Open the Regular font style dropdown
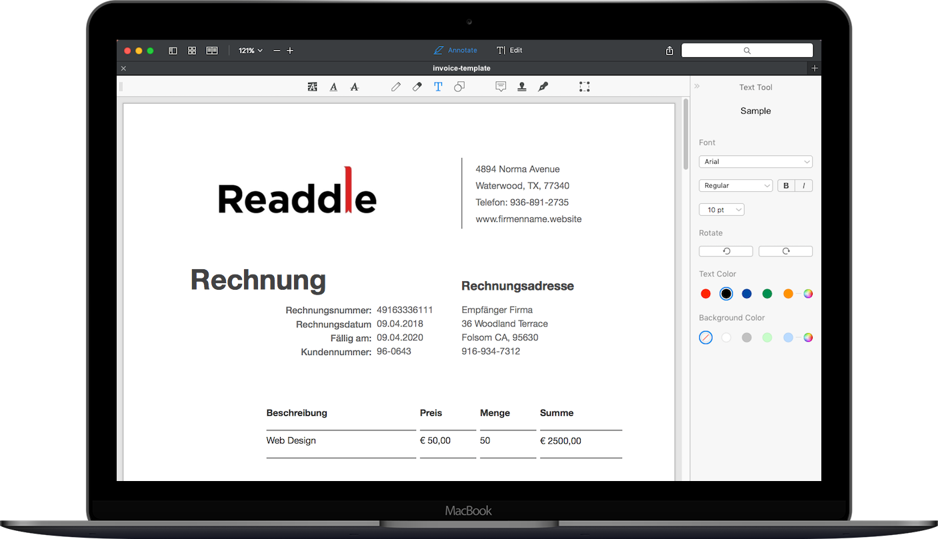 (x=735, y=186)
